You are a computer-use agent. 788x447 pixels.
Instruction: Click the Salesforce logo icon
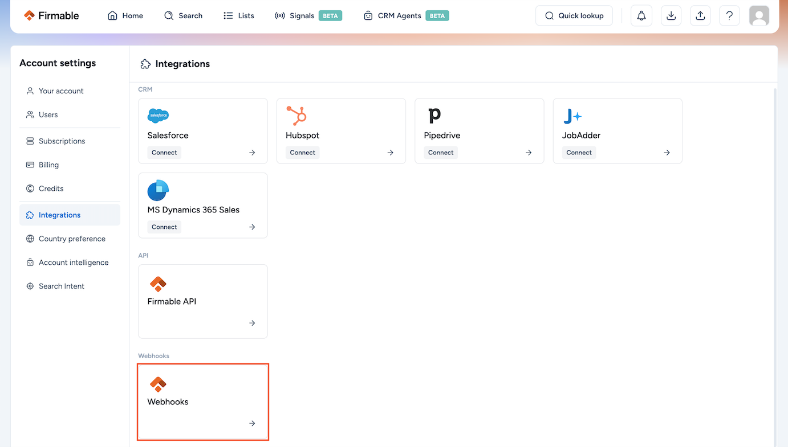[x=158, y=116]
